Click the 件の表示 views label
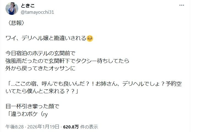The width and height of the screenshot is (198, 132). pyautogui.click(x=89, y=127)
